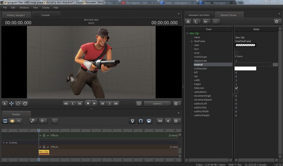Click the record button in transport controls
Screen dimensions: 283x166
tap(88, 103)
